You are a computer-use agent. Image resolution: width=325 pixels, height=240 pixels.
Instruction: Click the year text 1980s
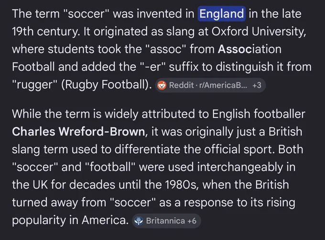pos(182,185)
